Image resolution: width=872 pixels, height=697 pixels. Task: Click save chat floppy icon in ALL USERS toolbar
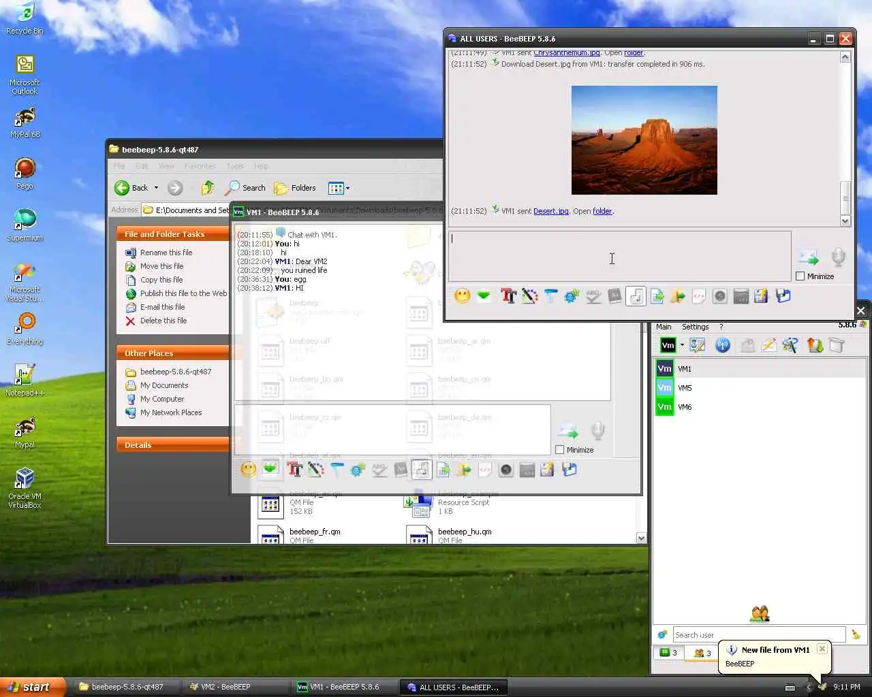(x=783, y=296)
